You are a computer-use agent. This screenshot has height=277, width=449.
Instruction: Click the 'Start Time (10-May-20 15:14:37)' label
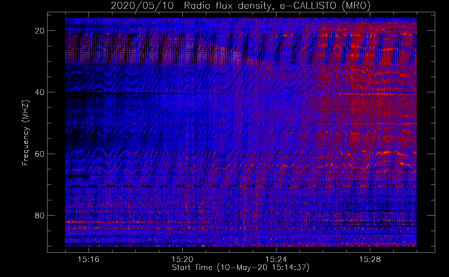(x=241, y=268)
